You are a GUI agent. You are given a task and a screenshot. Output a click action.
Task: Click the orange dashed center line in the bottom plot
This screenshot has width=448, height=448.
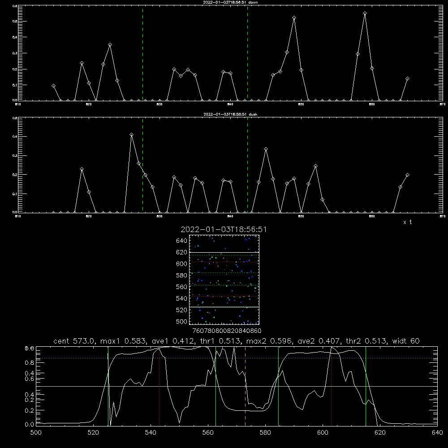[x=245, y=386]
